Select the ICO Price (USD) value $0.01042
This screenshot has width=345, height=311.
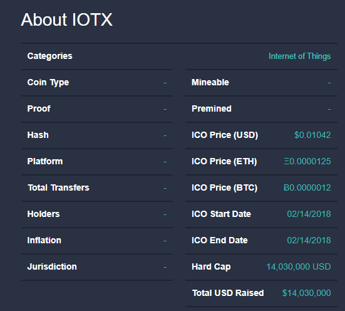(x=312, y=135)
